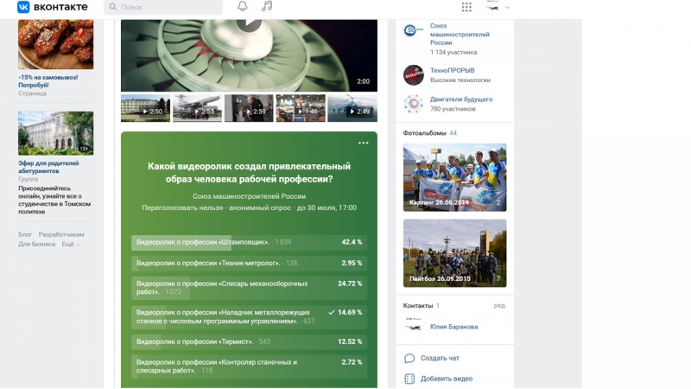Open the profile avatar menu in header
This screenshot has width=691, height=389.
coord(497,7)
